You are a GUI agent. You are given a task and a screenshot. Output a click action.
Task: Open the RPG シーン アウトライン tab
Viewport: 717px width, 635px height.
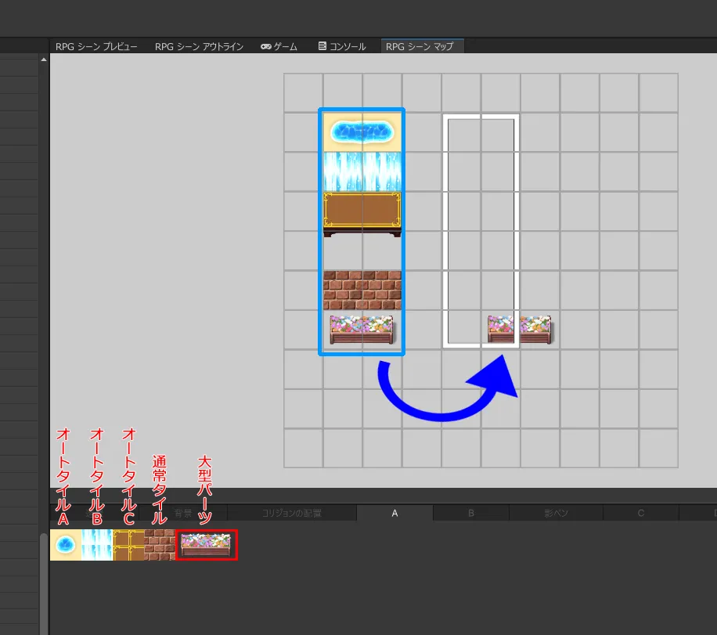[x=199, y=46]
